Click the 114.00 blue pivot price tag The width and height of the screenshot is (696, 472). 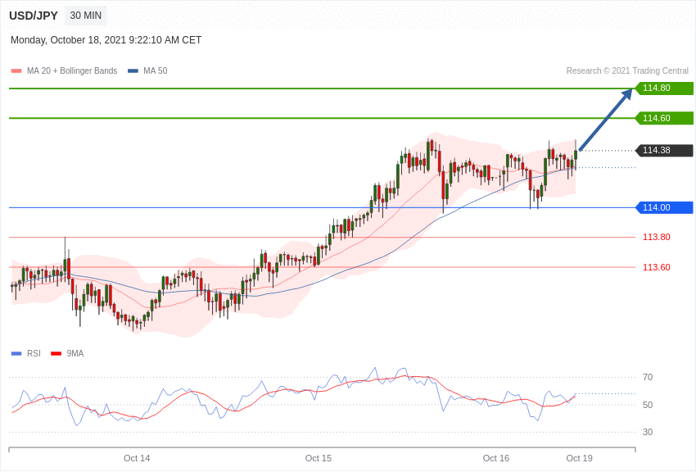[x=665, y=207]
